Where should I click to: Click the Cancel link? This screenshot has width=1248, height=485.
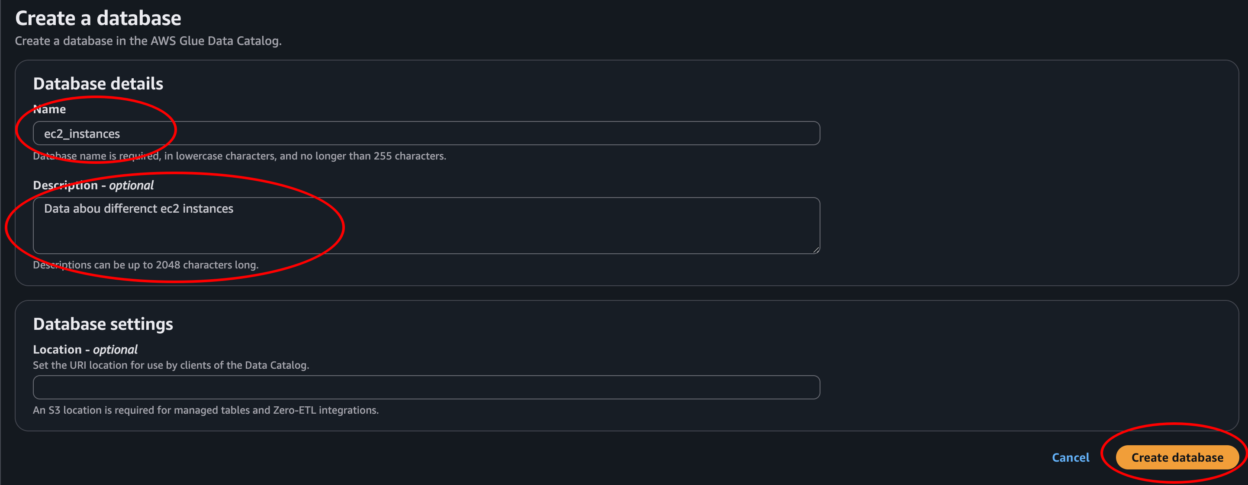tap(1071, 457)
